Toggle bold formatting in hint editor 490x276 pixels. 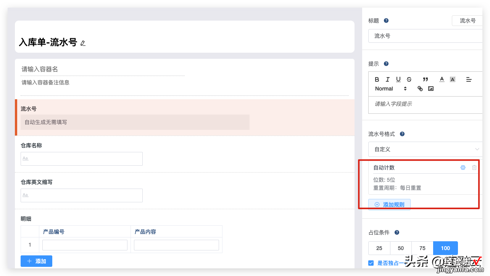coord(377,79)
